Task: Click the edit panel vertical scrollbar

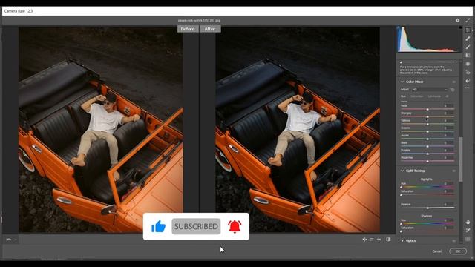Action: (460, 159)
